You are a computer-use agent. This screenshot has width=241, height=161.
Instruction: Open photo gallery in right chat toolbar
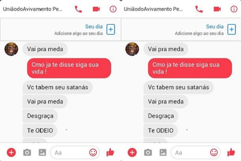163,153
